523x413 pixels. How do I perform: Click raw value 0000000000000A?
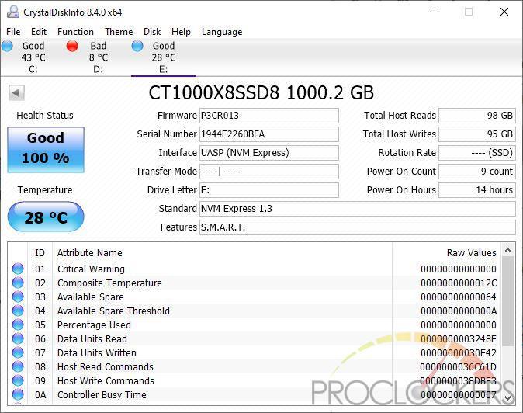point(459,311)
